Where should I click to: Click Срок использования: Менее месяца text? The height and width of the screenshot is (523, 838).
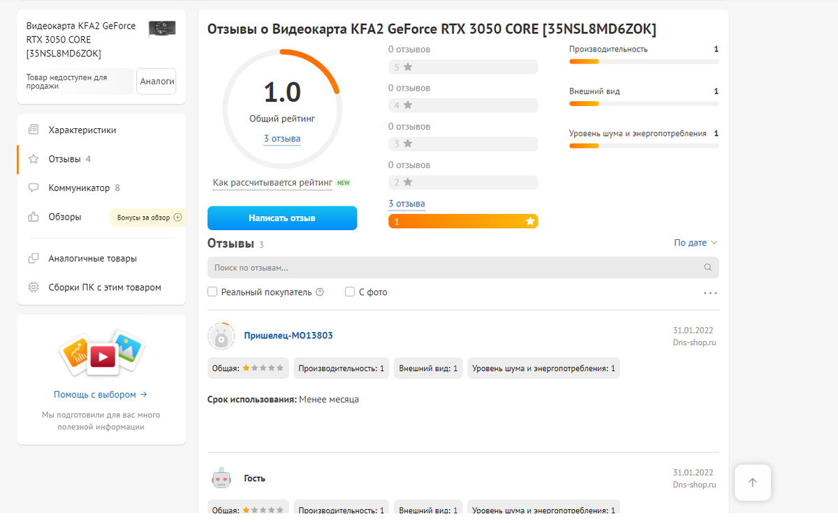(283, 400)
